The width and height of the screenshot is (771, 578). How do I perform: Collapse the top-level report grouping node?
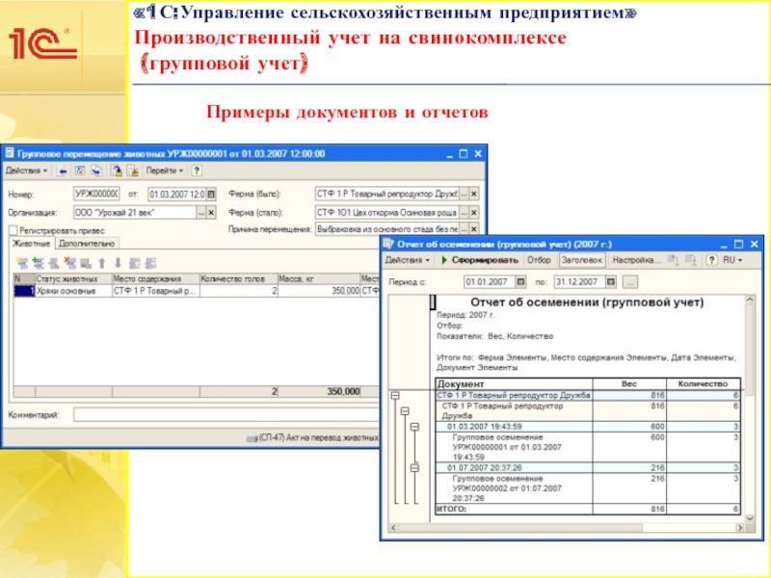[x=395, y=396]
